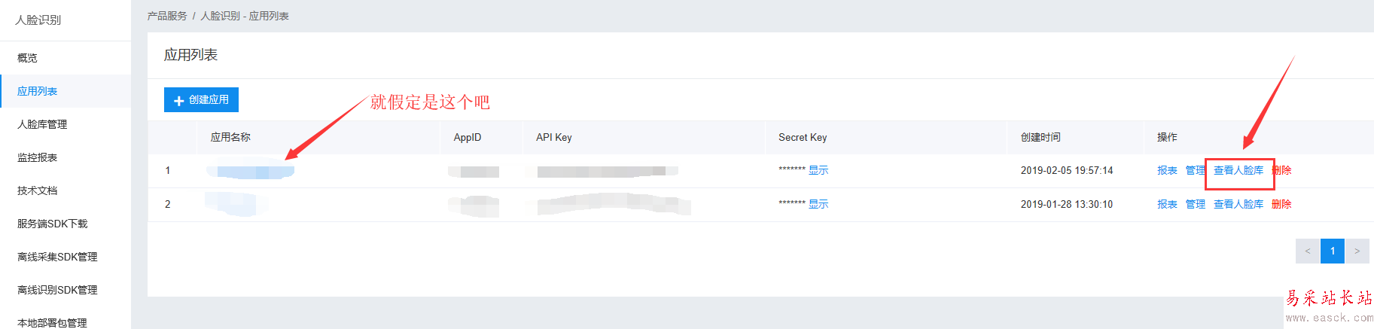Reveal Secret Key for the second app
Image resolution: width=1374 pixels, height=329 pixels.
(x=818, y=204)
